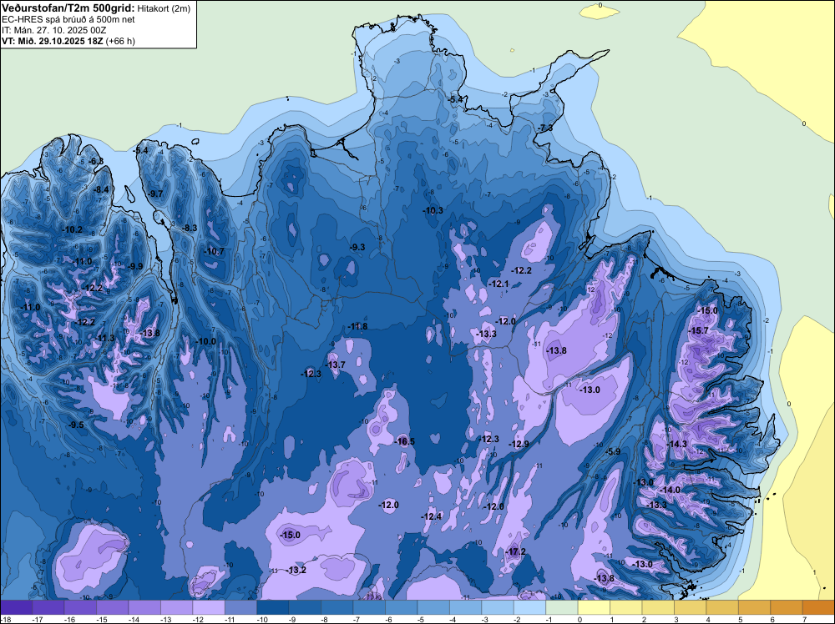Click the '-17.2' temperature value
835x624 pixels.
(x=515, y=551)
